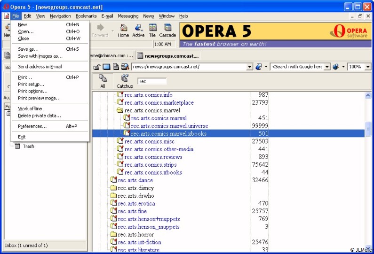Image resolution: width=374 pixels, height=254 pixels.
Task: Tile windows with the Tile icon
Action: point(152,28)
